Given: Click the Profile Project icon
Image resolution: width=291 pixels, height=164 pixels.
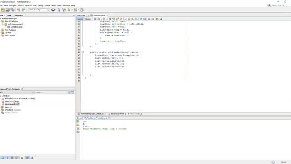Looking at the screenshot, I should (82, 10).
